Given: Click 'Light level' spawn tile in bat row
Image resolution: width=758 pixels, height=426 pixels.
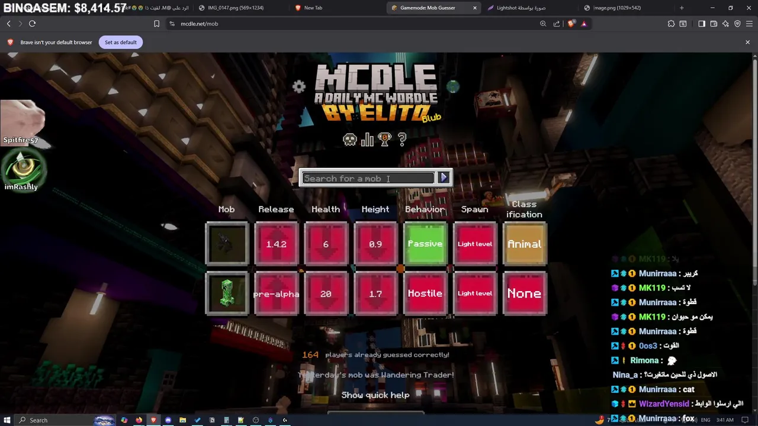Looking at the screenshot, I should click(x=475, y=244).
